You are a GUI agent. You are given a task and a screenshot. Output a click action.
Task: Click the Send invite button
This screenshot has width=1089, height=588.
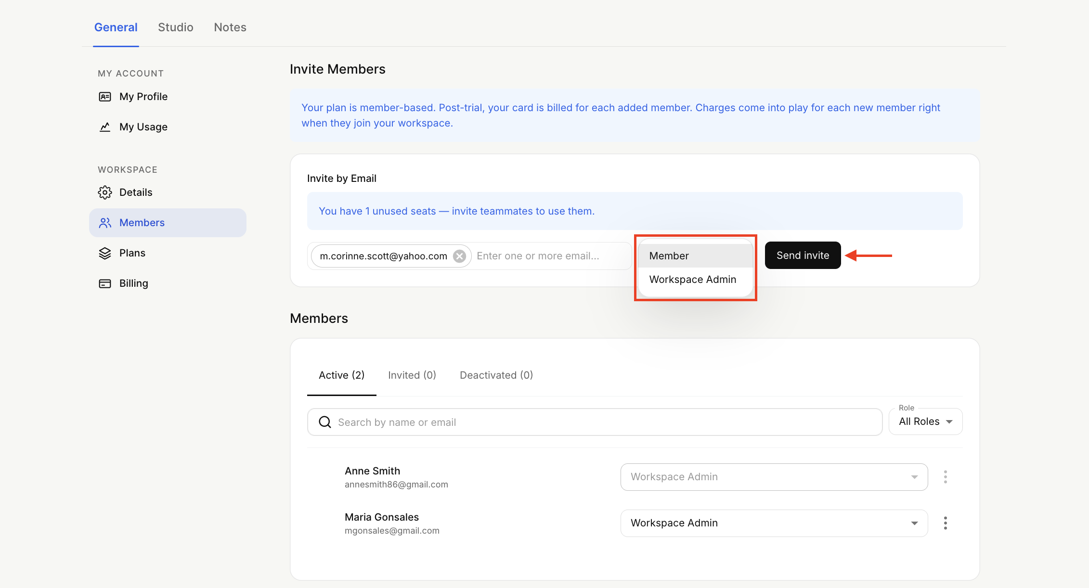point(803,256)
